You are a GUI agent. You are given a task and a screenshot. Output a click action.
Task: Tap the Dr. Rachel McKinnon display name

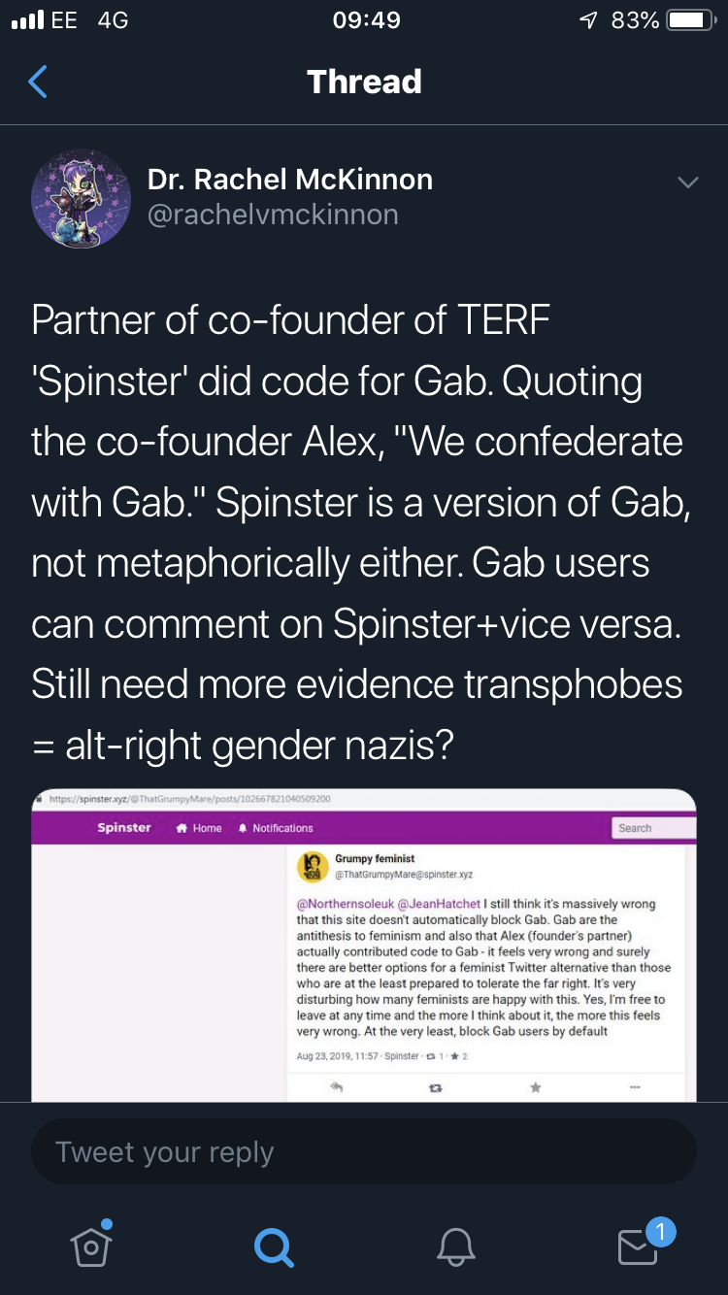coord(289,179)
